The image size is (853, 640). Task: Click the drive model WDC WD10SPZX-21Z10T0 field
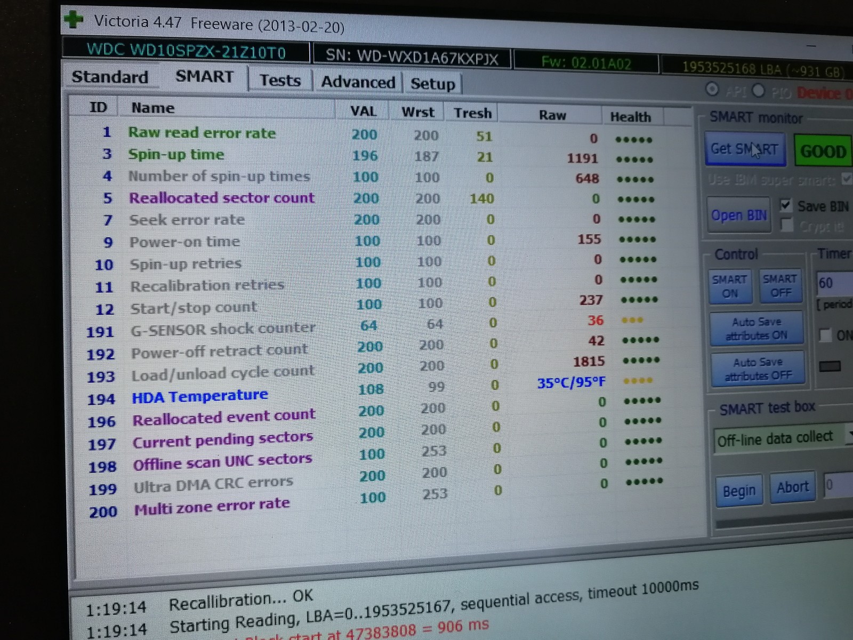pyautogui.click(x=186, y=51)
